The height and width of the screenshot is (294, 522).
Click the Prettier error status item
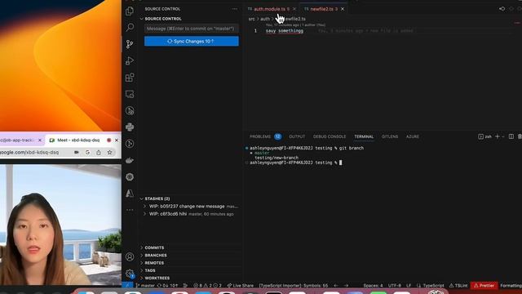click(484, 285)
